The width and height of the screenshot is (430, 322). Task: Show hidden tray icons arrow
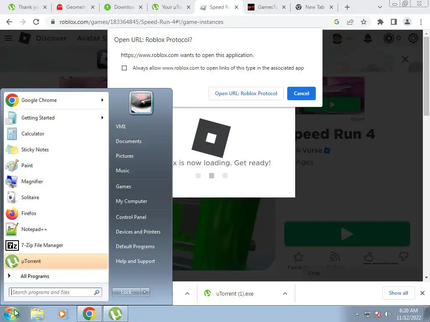pos(357,314)
